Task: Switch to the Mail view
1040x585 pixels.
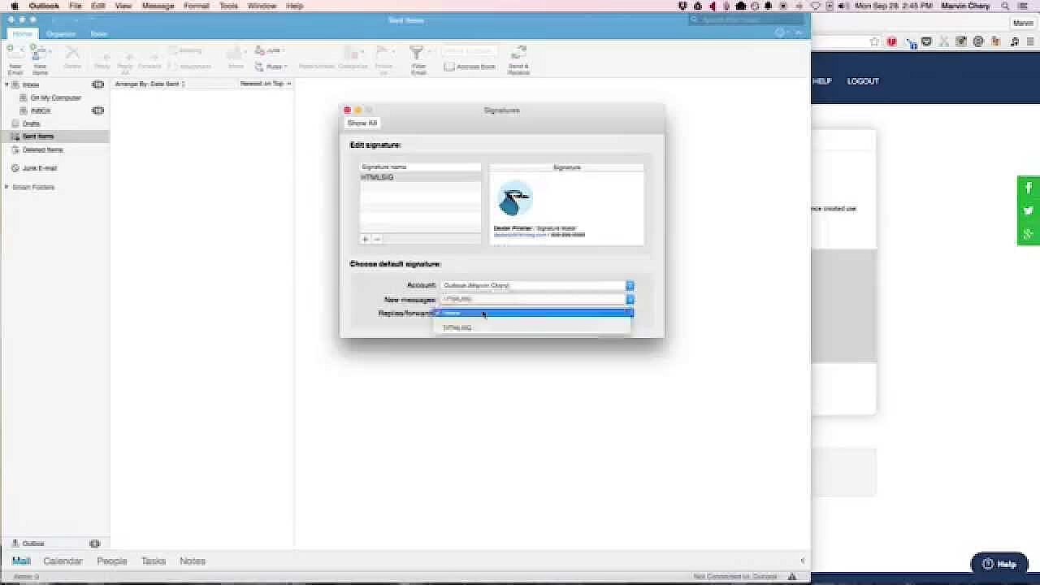Action: pyautogui.click(x=21, y=561)
